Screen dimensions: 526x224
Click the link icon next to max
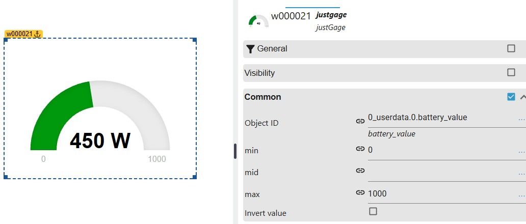[x=360, y=192]
